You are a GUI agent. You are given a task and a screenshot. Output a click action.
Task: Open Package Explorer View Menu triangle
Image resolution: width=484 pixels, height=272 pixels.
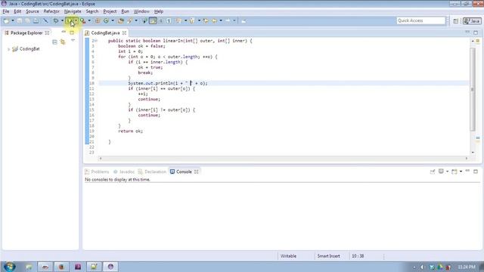(73, 40)
